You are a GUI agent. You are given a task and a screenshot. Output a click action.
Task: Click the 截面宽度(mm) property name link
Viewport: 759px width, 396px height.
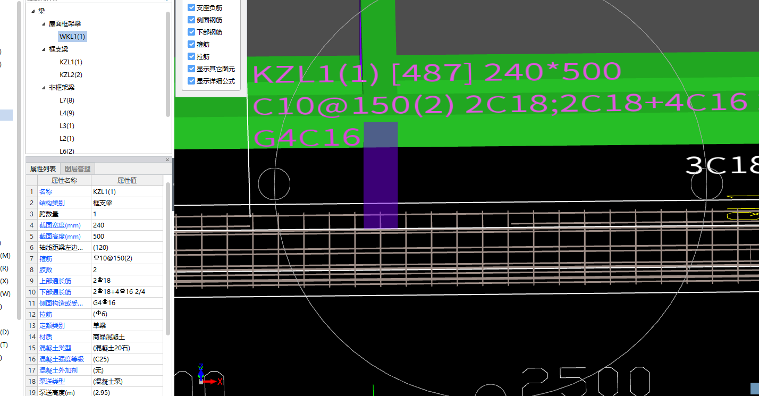coord(60,225)
